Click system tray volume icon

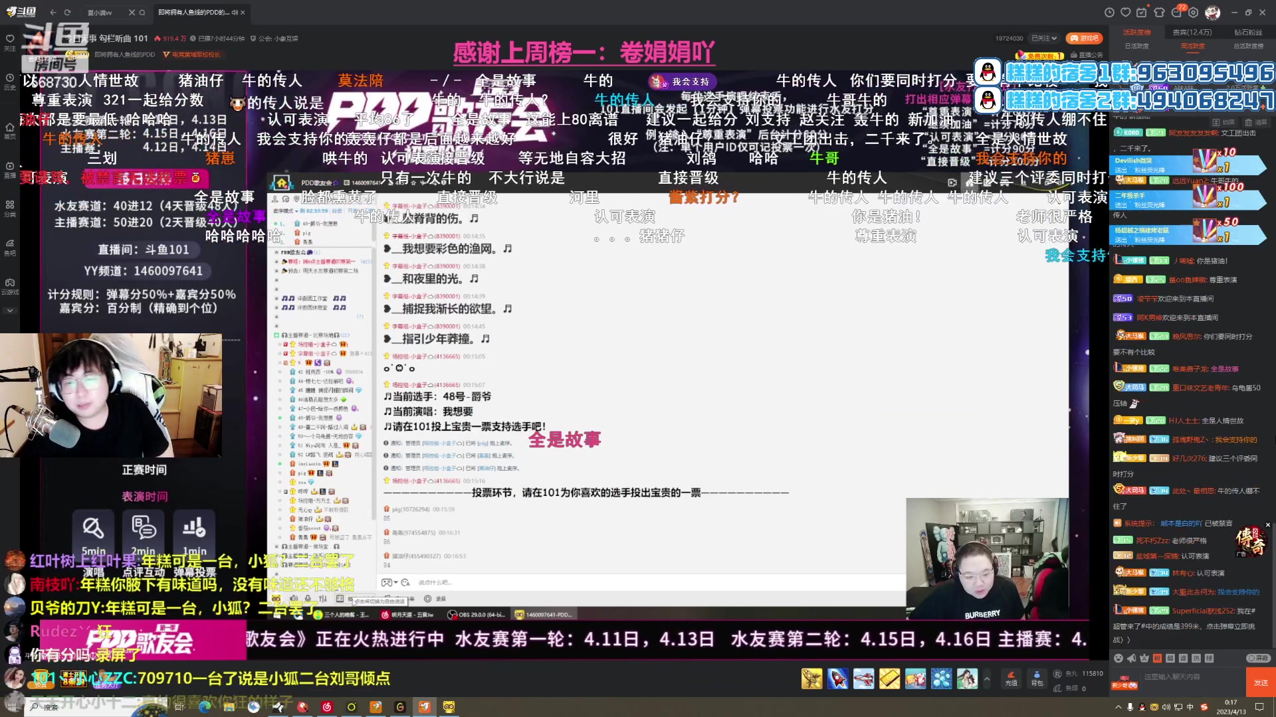[1166, 707]
